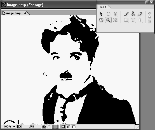Screen dimensions: 155x130
Task: Open the image.bmp tab options menu
Action: 25,13
